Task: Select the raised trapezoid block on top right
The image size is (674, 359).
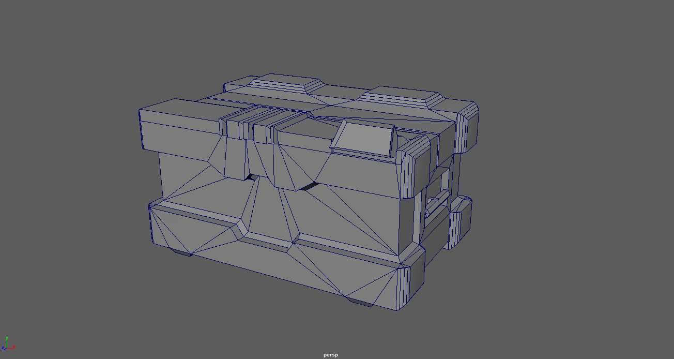Action: [x=400, y=97]
